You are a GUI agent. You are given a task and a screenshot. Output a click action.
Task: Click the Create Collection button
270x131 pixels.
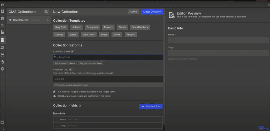(152, 12)
